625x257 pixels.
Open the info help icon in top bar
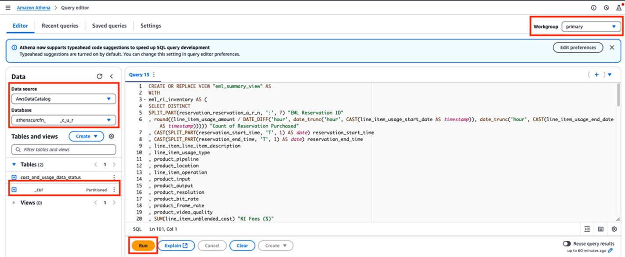tap(595, 7)
